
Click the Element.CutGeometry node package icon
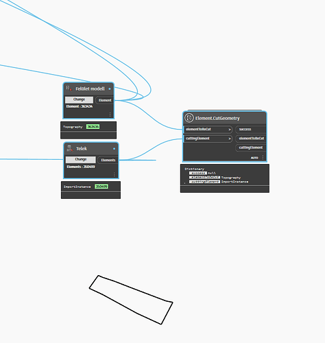189,118
